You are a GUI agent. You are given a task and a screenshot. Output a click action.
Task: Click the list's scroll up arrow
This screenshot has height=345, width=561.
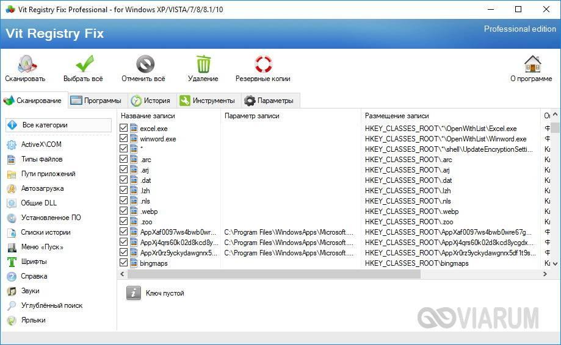tap(555, 115)
